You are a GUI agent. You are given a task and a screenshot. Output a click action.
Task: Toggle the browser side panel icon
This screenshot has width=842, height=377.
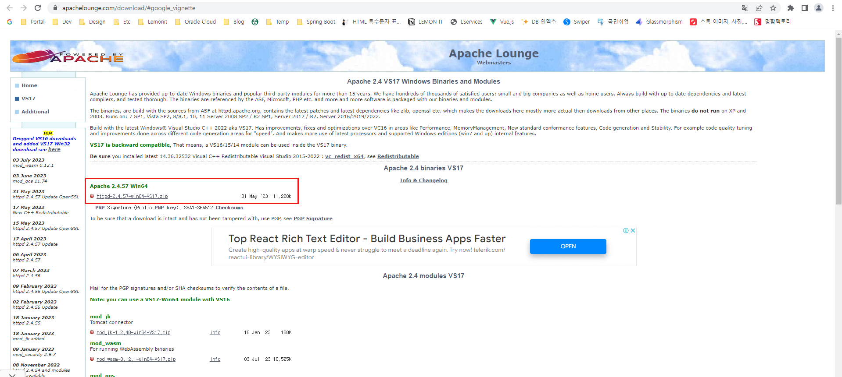pos(805,8)
